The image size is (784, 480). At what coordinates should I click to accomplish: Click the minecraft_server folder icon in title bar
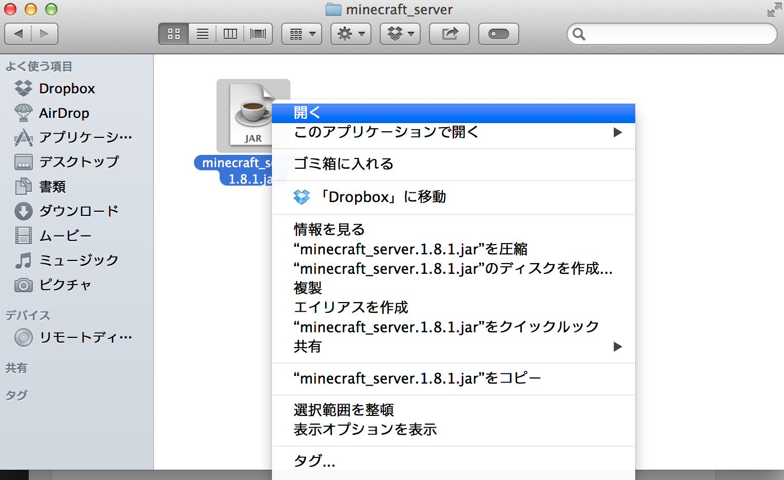click(334, 9)
